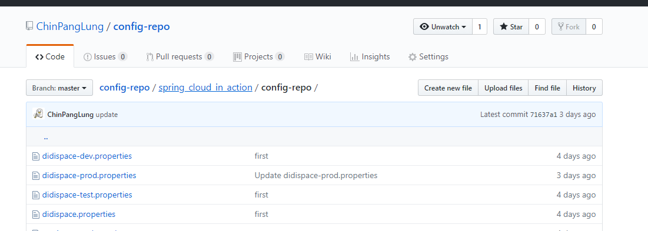
Task: Click the file icon beside didispace-prod.properties
Action: point(36,176)
